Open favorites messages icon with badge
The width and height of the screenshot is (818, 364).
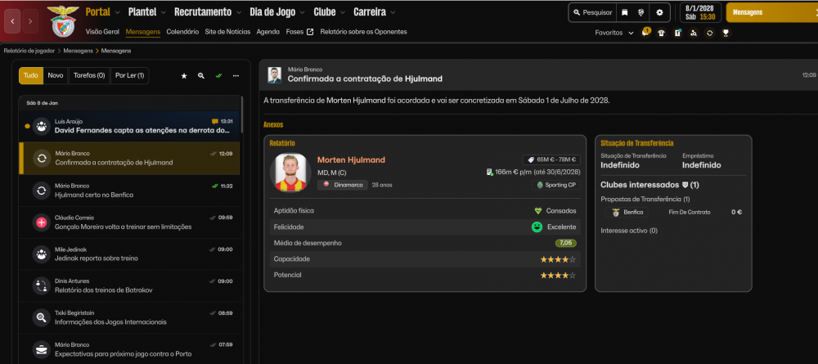645,33
